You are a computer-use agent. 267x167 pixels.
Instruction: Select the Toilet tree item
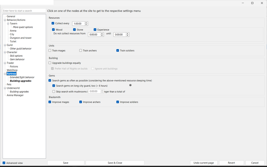13,41
